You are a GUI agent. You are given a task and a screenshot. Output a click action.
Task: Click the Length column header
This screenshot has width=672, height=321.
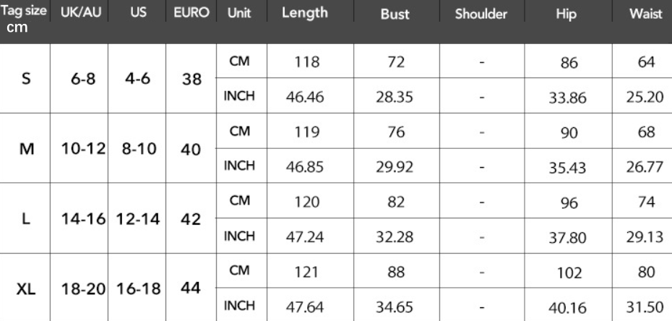click(x=304, y=13)
